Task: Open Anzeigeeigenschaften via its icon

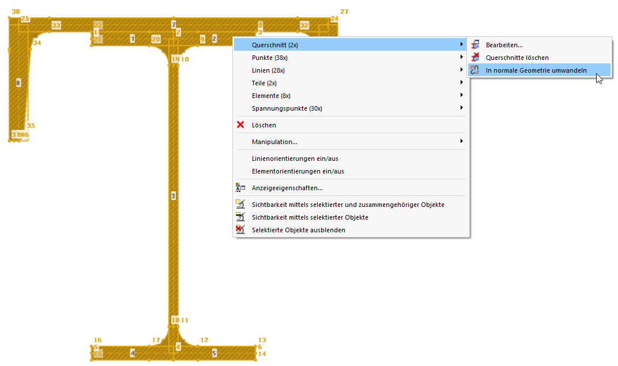Action: point(240,187)
